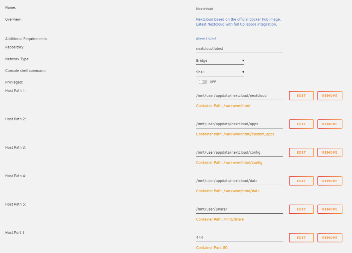Open the Console shell command dropdown showing Shell
Viewport: 352px width, 253px height.
tap(220, 72)
